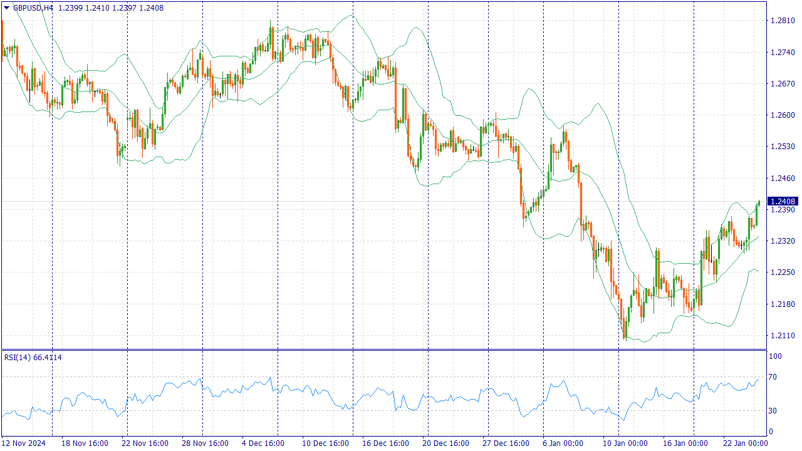Click the 1.2810 price scale label
Image resolution: width=802 pixels, height=451 pixels.
point(782,21)
